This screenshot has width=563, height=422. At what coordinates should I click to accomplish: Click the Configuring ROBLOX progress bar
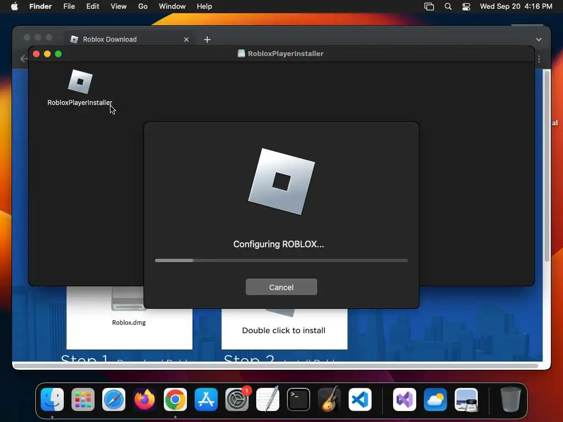click(x=281, y=260)
